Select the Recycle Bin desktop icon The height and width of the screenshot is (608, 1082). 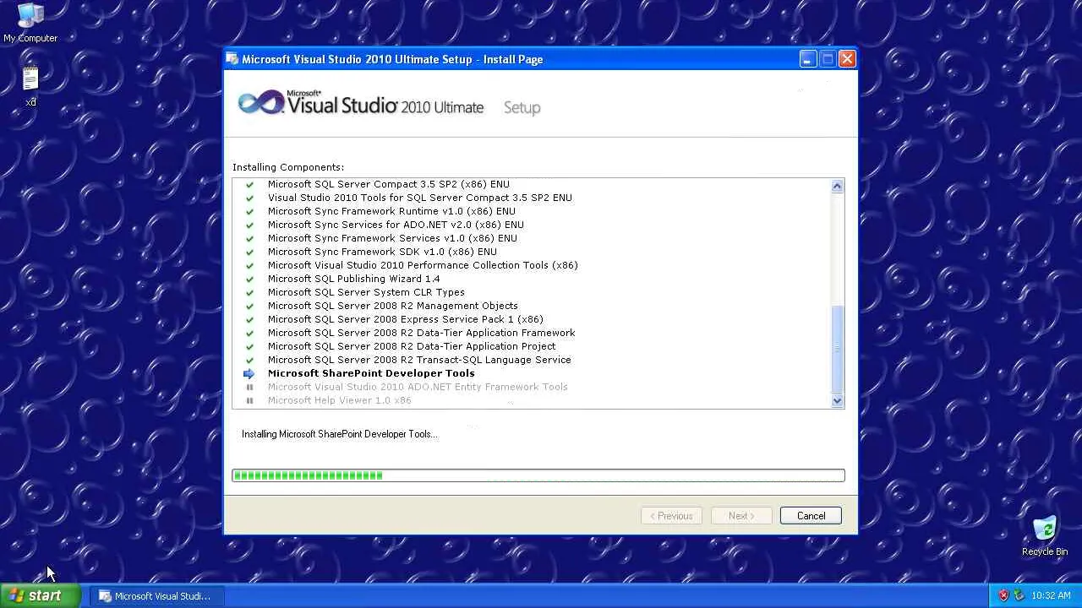pos(1045,536)
